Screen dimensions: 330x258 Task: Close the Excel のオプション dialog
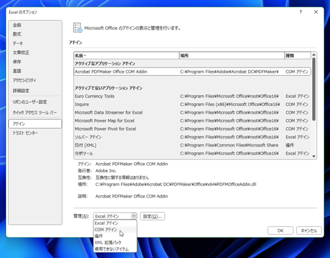tap(316, 12)
